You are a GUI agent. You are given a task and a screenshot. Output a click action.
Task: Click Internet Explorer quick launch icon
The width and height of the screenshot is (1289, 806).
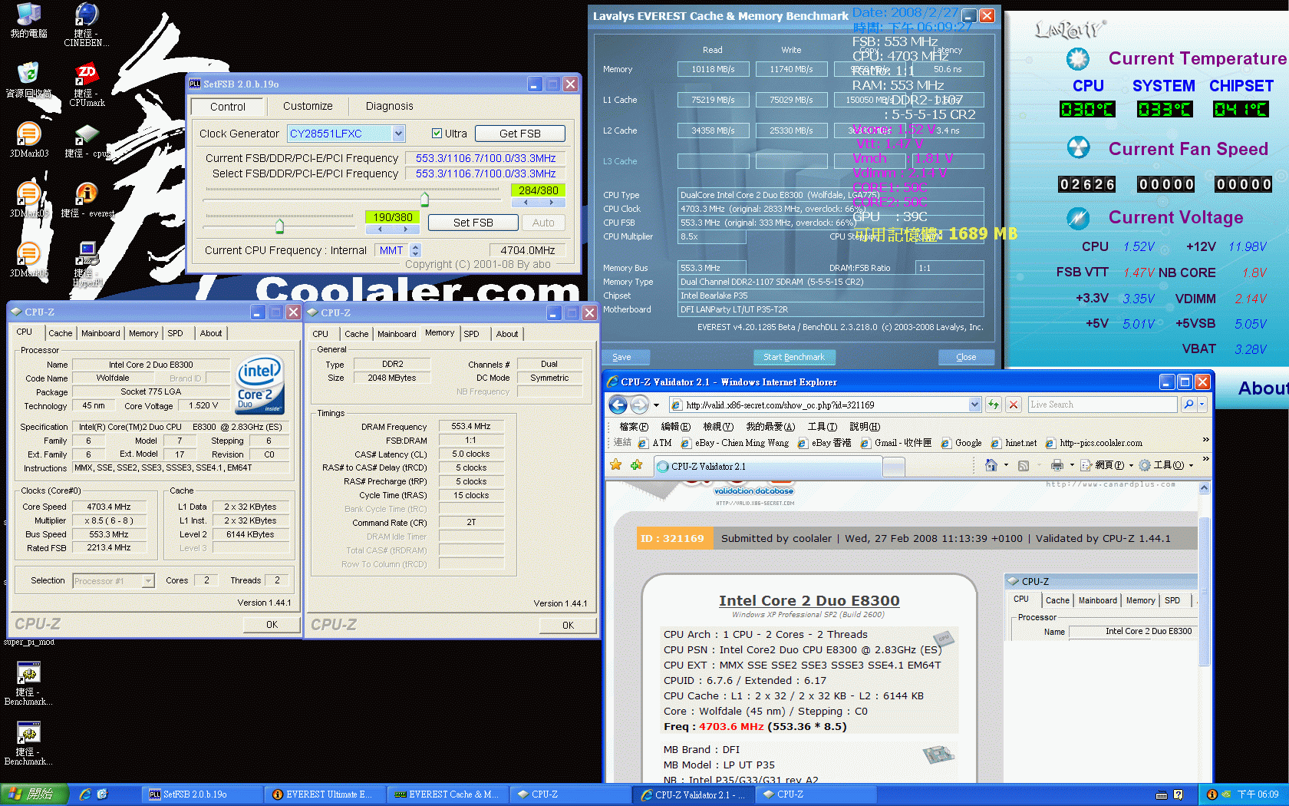tap(84, 794)
